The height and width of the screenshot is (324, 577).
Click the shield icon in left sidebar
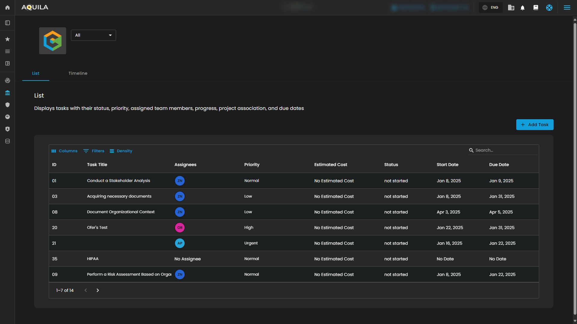(8, 105)
